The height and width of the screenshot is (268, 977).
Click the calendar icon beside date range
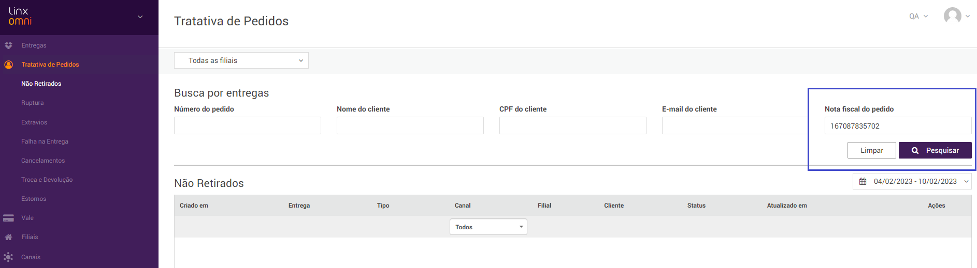point(863,181)
